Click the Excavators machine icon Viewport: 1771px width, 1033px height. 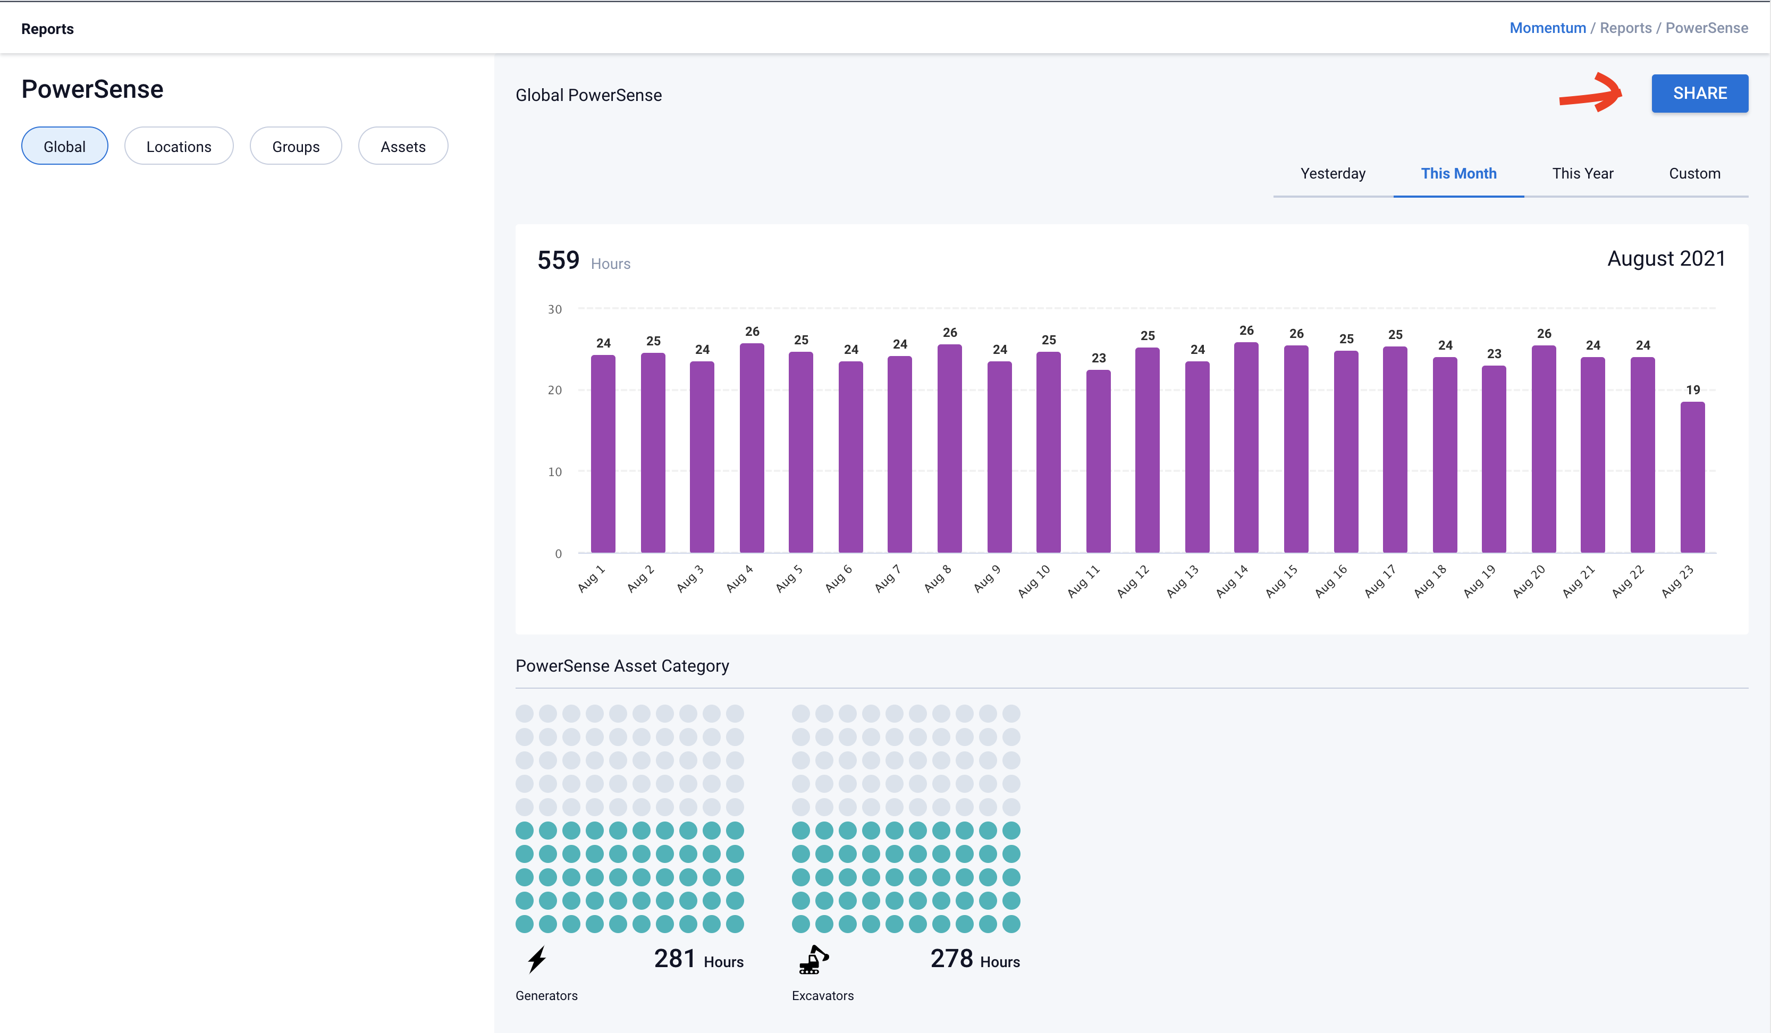(x=814, y=959)
